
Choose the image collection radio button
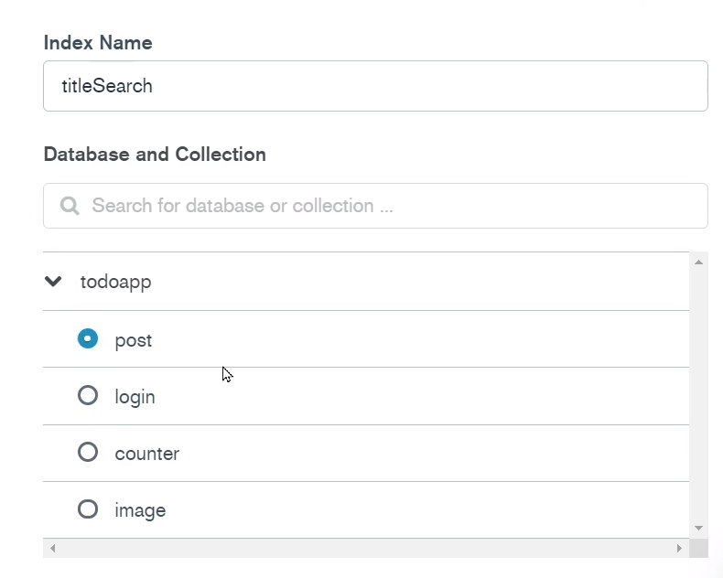(88, 509)
